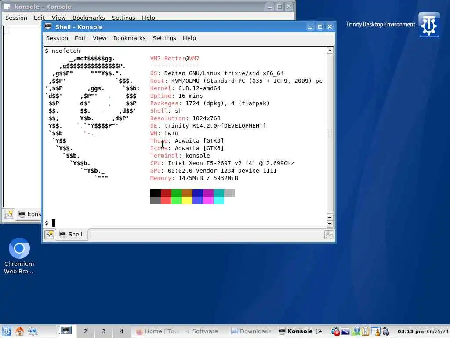
Task: Click the New Session icon in back konsole window
Action: coord(9,214)
